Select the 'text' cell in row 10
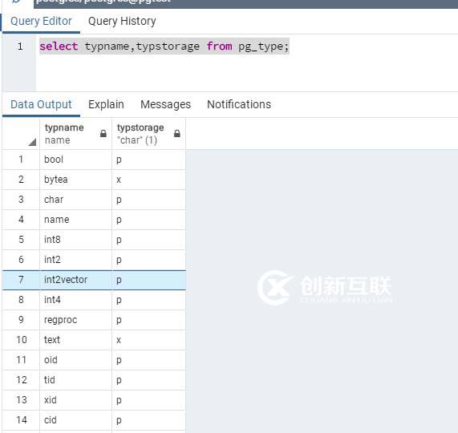The image size is (458, 433). click(75, 340)
